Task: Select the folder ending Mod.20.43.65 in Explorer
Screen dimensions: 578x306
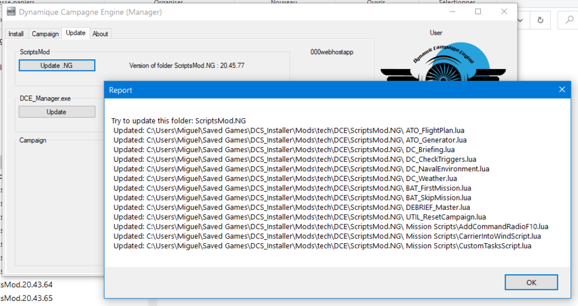Action: 26,298
